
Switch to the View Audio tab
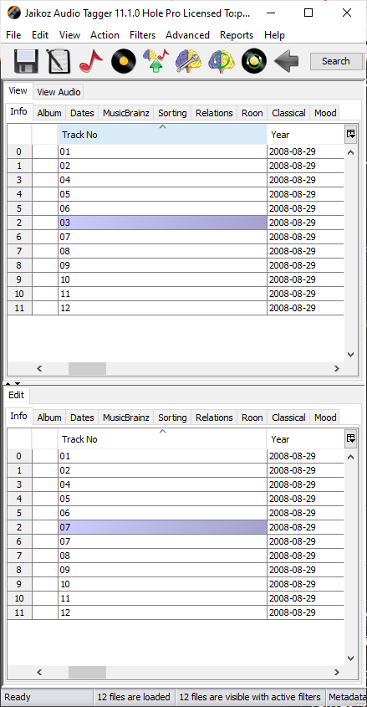59,92
